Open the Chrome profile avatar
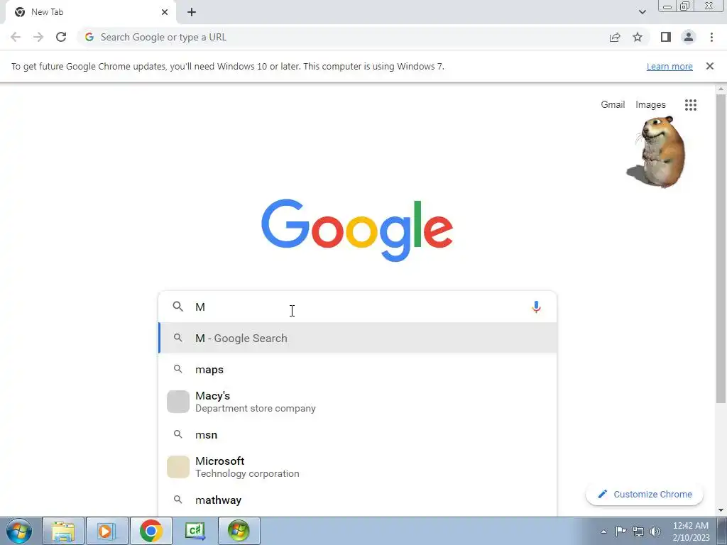 point(689,37)
